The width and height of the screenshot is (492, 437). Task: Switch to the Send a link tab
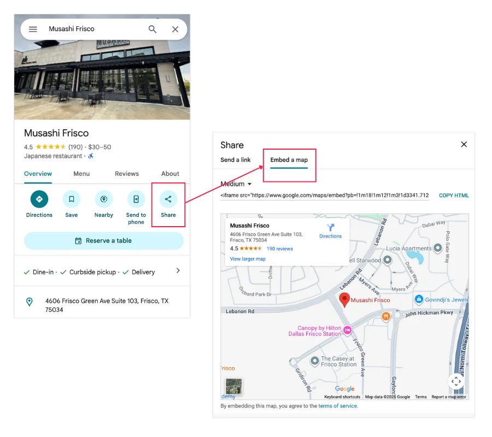[235, 160]
